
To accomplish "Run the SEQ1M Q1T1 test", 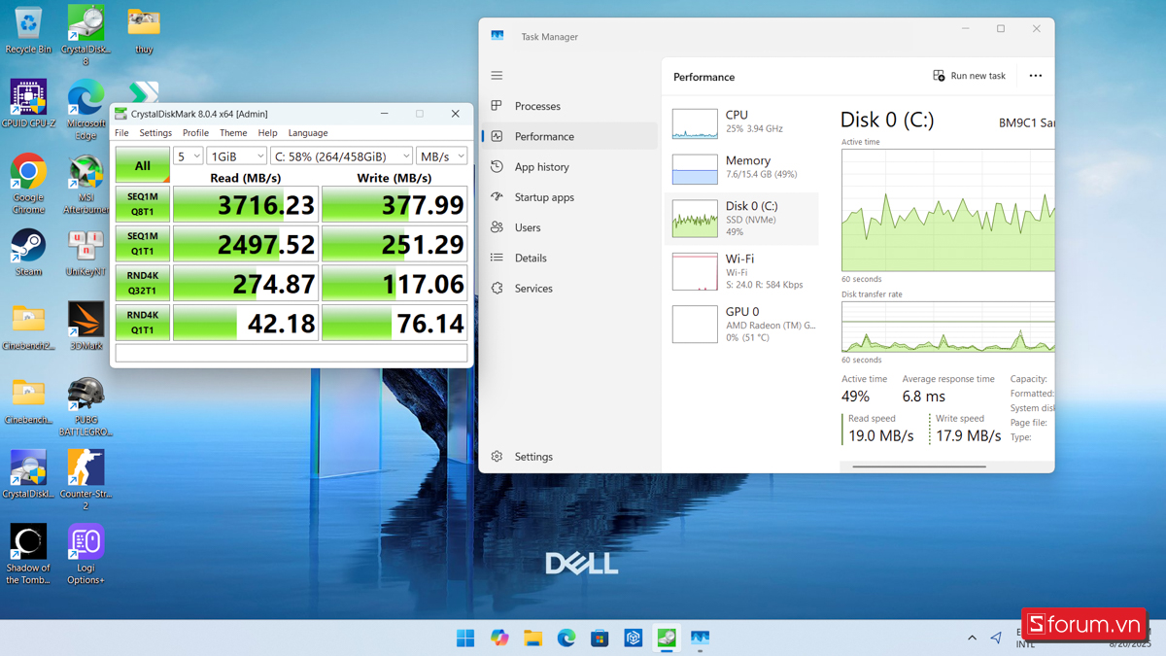I will 143,244.
